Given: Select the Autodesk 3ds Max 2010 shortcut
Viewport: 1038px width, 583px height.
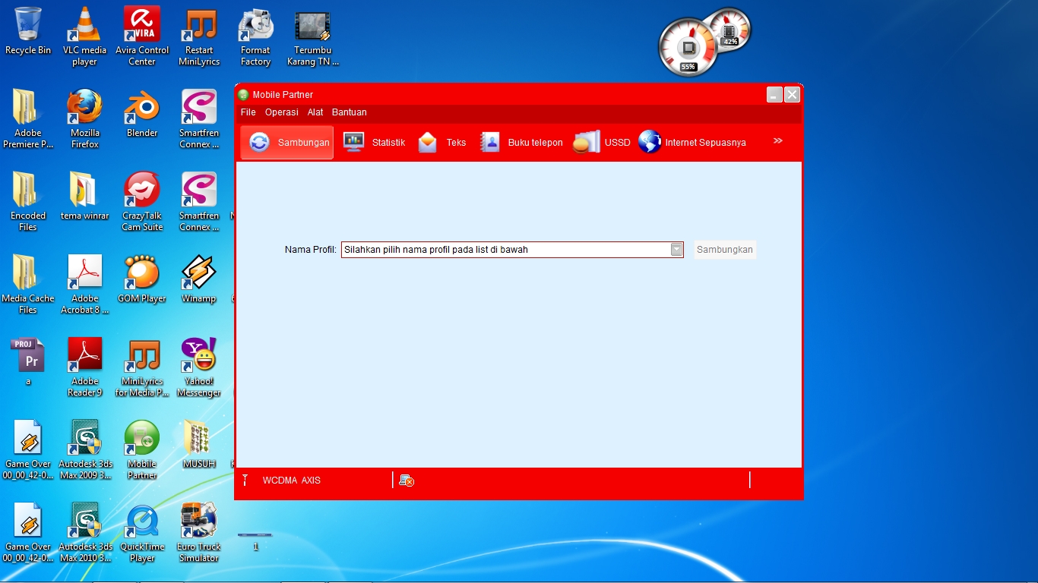Looking at the screenshot, I should tap(84, 533).
